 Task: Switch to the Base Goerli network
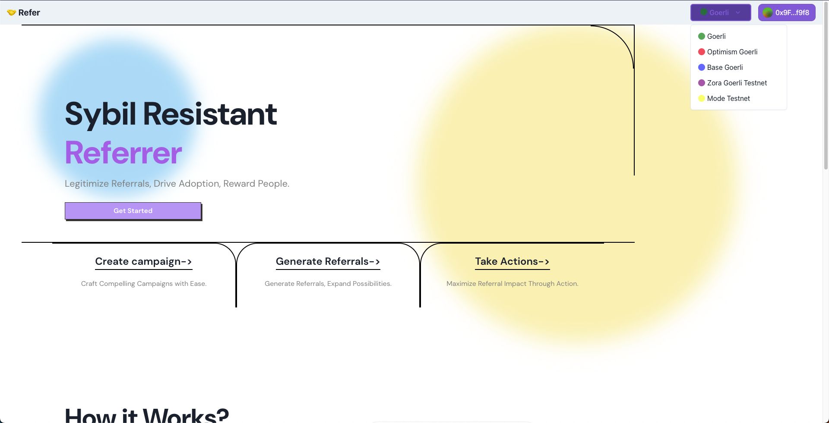pos(738,67)
